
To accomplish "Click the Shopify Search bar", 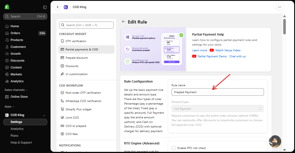I will click(25, 17).
